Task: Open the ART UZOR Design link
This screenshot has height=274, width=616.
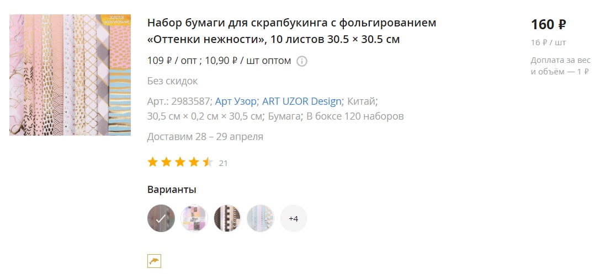Action: click(302, 101)
